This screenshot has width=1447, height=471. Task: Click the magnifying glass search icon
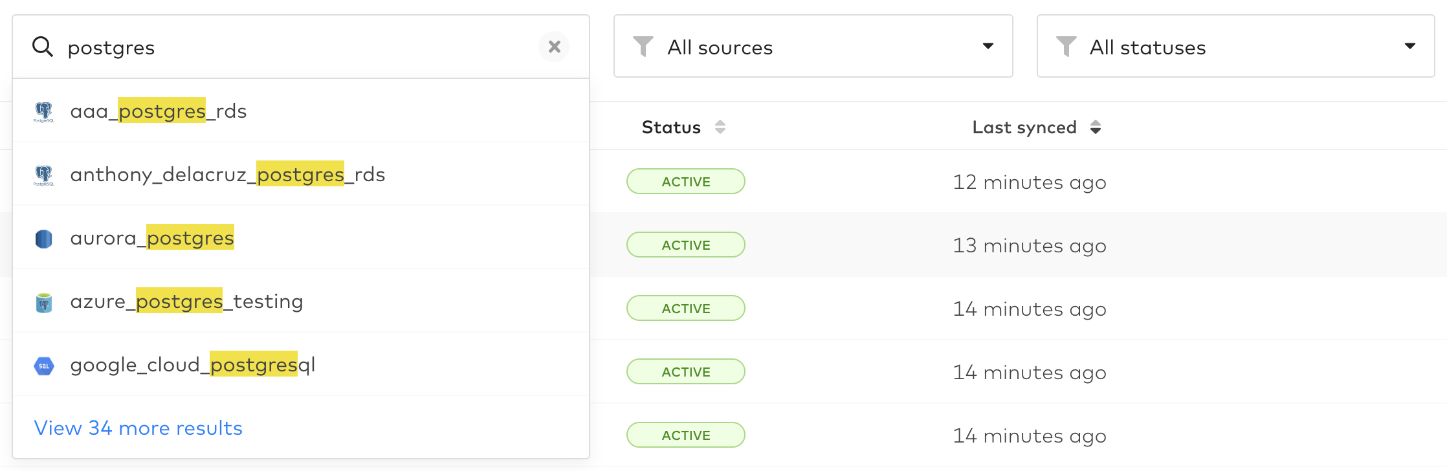coord(43,47)
